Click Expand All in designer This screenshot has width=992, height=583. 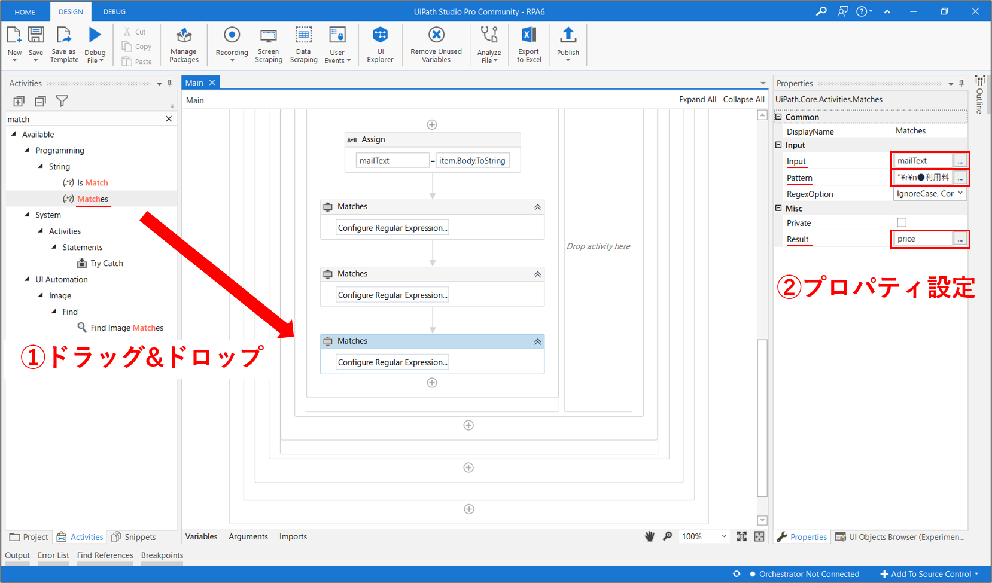(697, 100)
